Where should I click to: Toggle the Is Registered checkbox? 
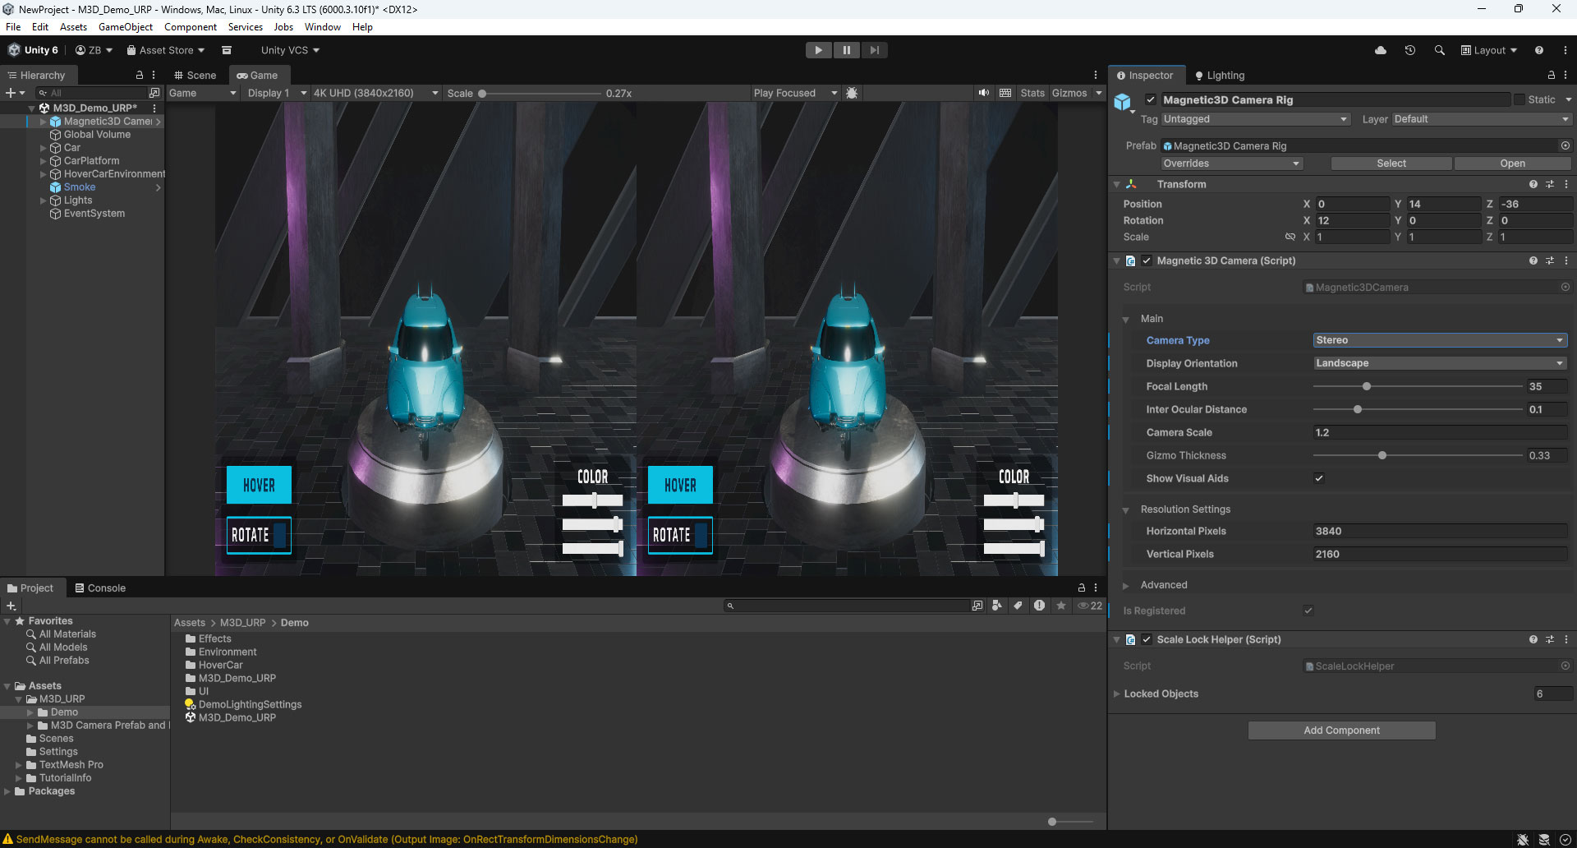pyautogui.click(x=1308, y=611)
